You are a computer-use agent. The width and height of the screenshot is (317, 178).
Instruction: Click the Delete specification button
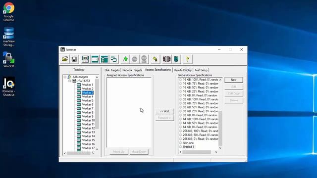(x=234, y=100)
